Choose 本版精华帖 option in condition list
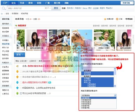Viewport: 135px width, 112px height. click(99, 106)
